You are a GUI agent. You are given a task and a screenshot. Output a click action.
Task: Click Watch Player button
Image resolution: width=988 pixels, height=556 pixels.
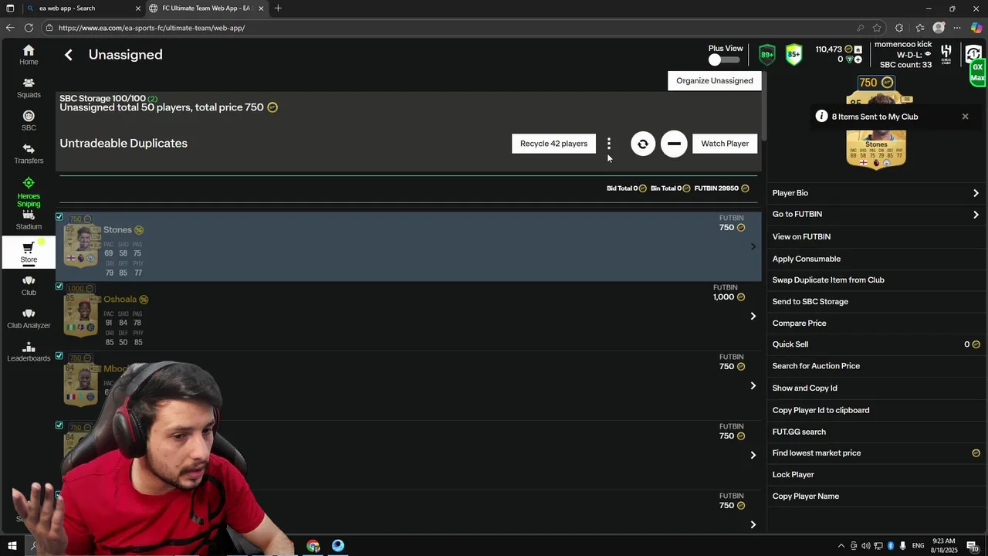[x=725, y=144]
